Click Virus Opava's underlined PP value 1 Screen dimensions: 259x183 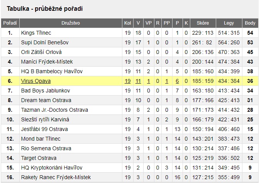(x=166, y=81)
